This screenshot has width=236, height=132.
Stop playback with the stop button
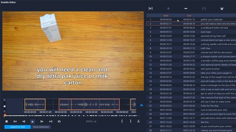tap(7, 121)
